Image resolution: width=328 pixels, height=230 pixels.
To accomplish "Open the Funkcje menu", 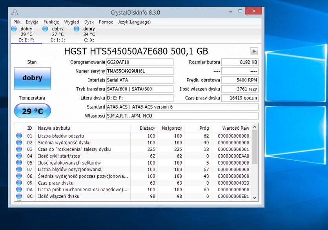I will (51, 22).
